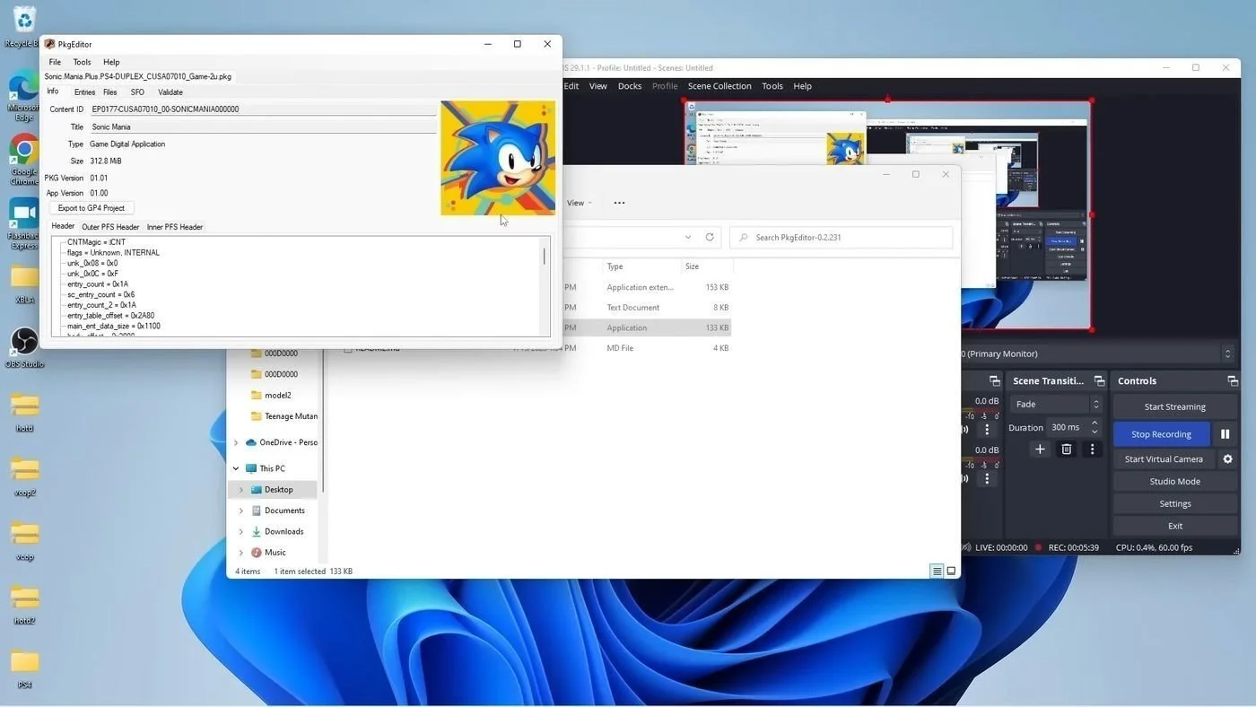Screen dimensions: 1256x707
Task: Select the Flashback Express desktop shortcut
Action: 24,223
